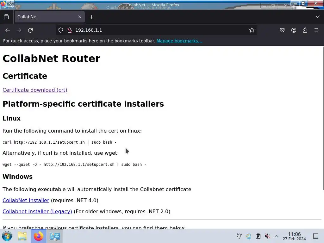Open the Firefox View recent browsing icon
This screenshot has width=324, height=243.
point(6,17)
